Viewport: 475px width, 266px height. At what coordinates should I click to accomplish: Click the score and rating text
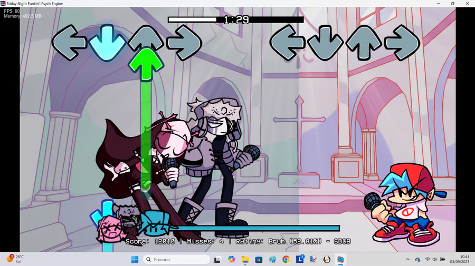click(238, 241)
